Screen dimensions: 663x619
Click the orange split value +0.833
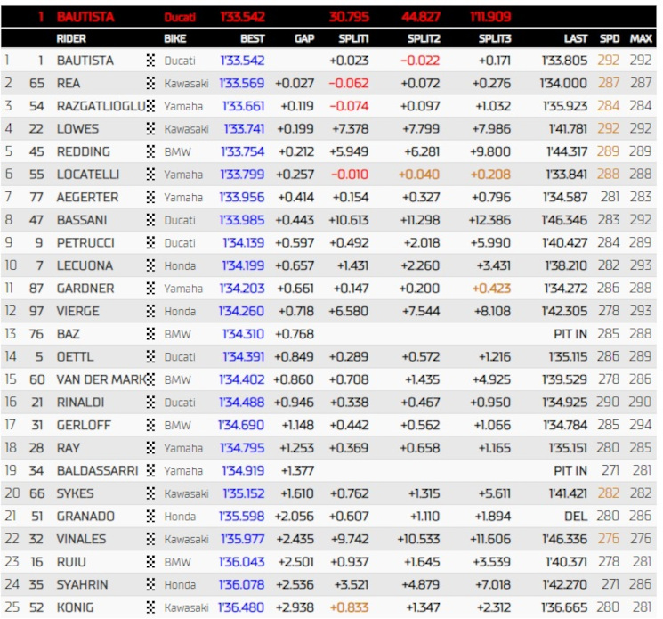coord(349,608)
